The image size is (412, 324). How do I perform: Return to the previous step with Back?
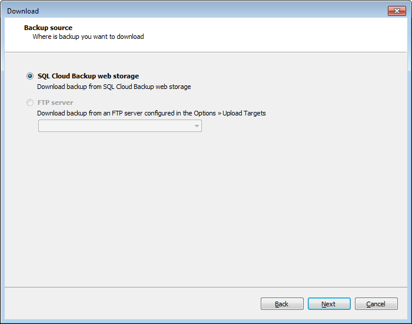pos(282,304)
